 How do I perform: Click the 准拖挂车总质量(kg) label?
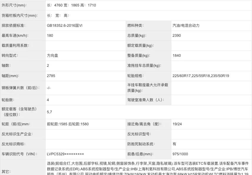click(x=144, y=66)
